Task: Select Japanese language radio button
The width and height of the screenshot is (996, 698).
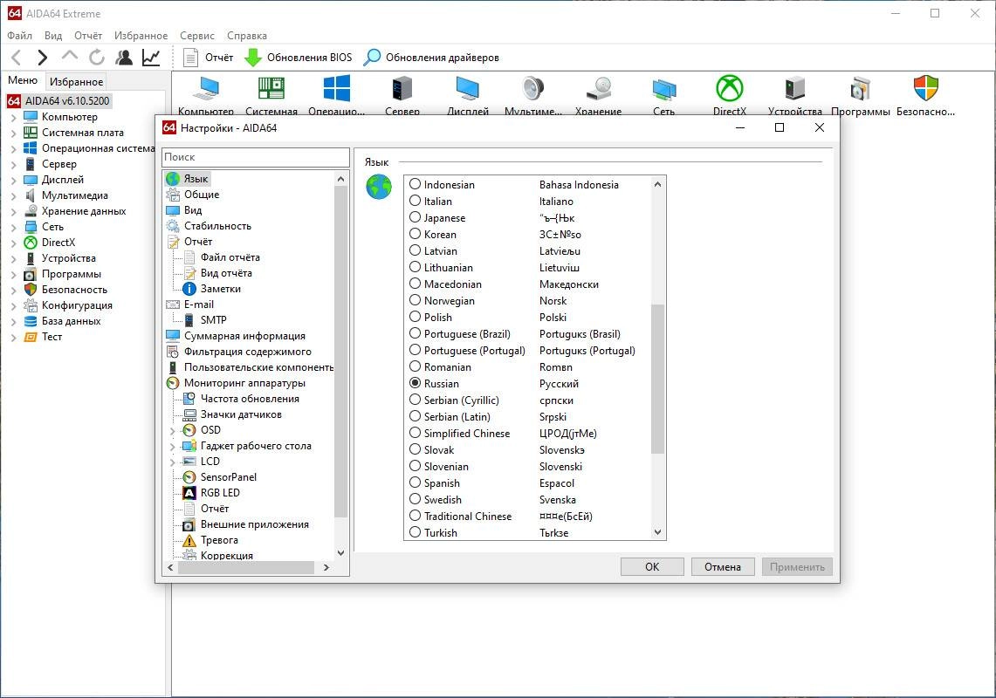Action: point(415,217)
